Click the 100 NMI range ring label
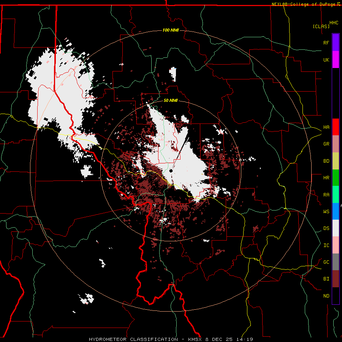 coord(171,30)
